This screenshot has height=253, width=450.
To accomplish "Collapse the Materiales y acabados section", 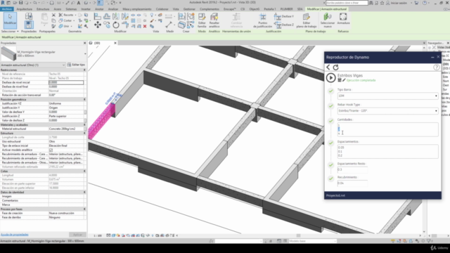I will [x=84, y=125].
